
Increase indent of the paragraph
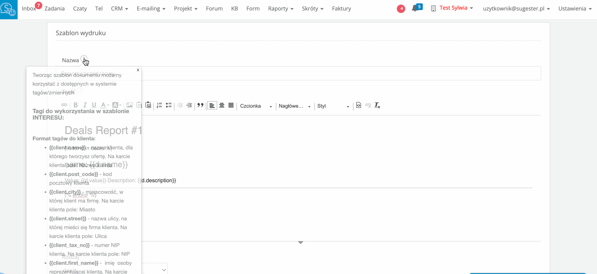189,105
